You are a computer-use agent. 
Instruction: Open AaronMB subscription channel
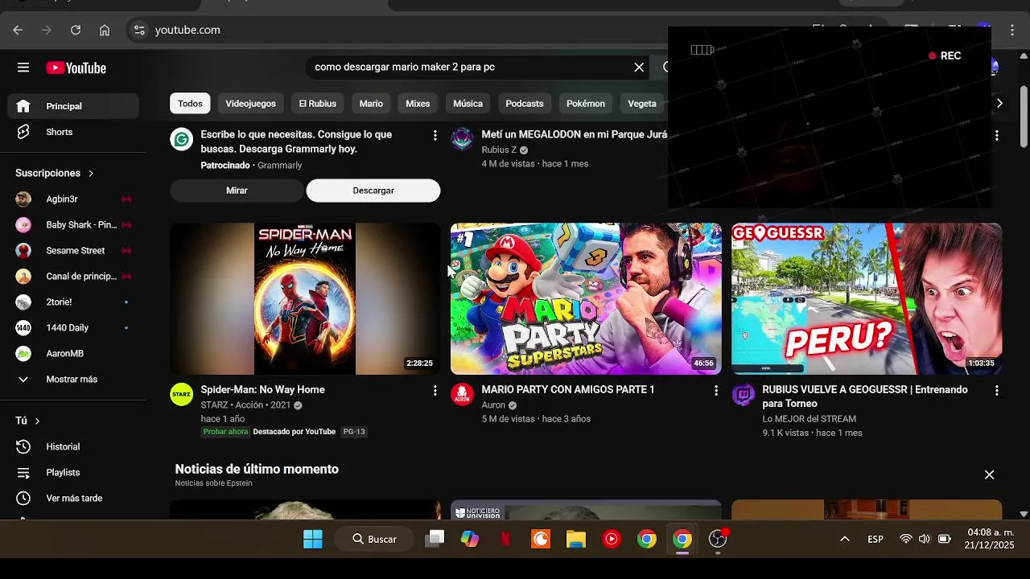[x=73, y=353]
